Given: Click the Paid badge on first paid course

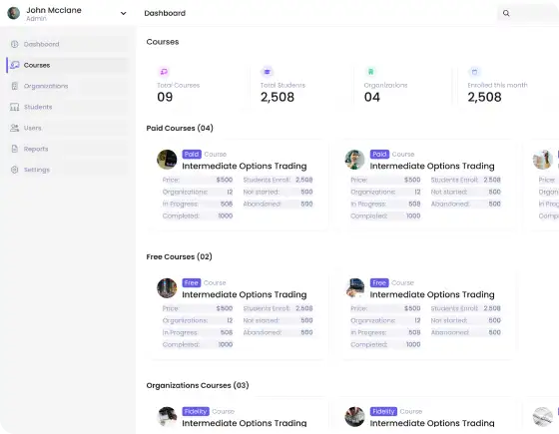Looking at the screenshot, I should 192,154.
